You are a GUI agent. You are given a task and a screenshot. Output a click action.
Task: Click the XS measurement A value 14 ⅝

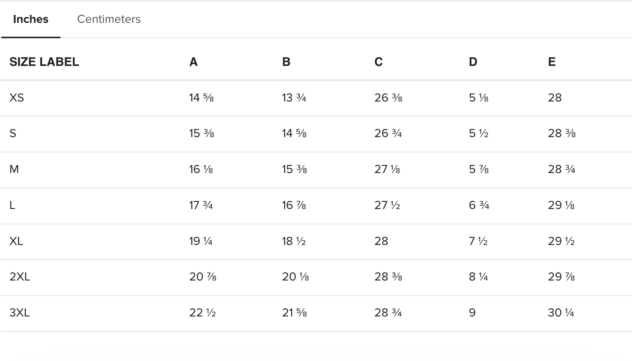point(201,98)
